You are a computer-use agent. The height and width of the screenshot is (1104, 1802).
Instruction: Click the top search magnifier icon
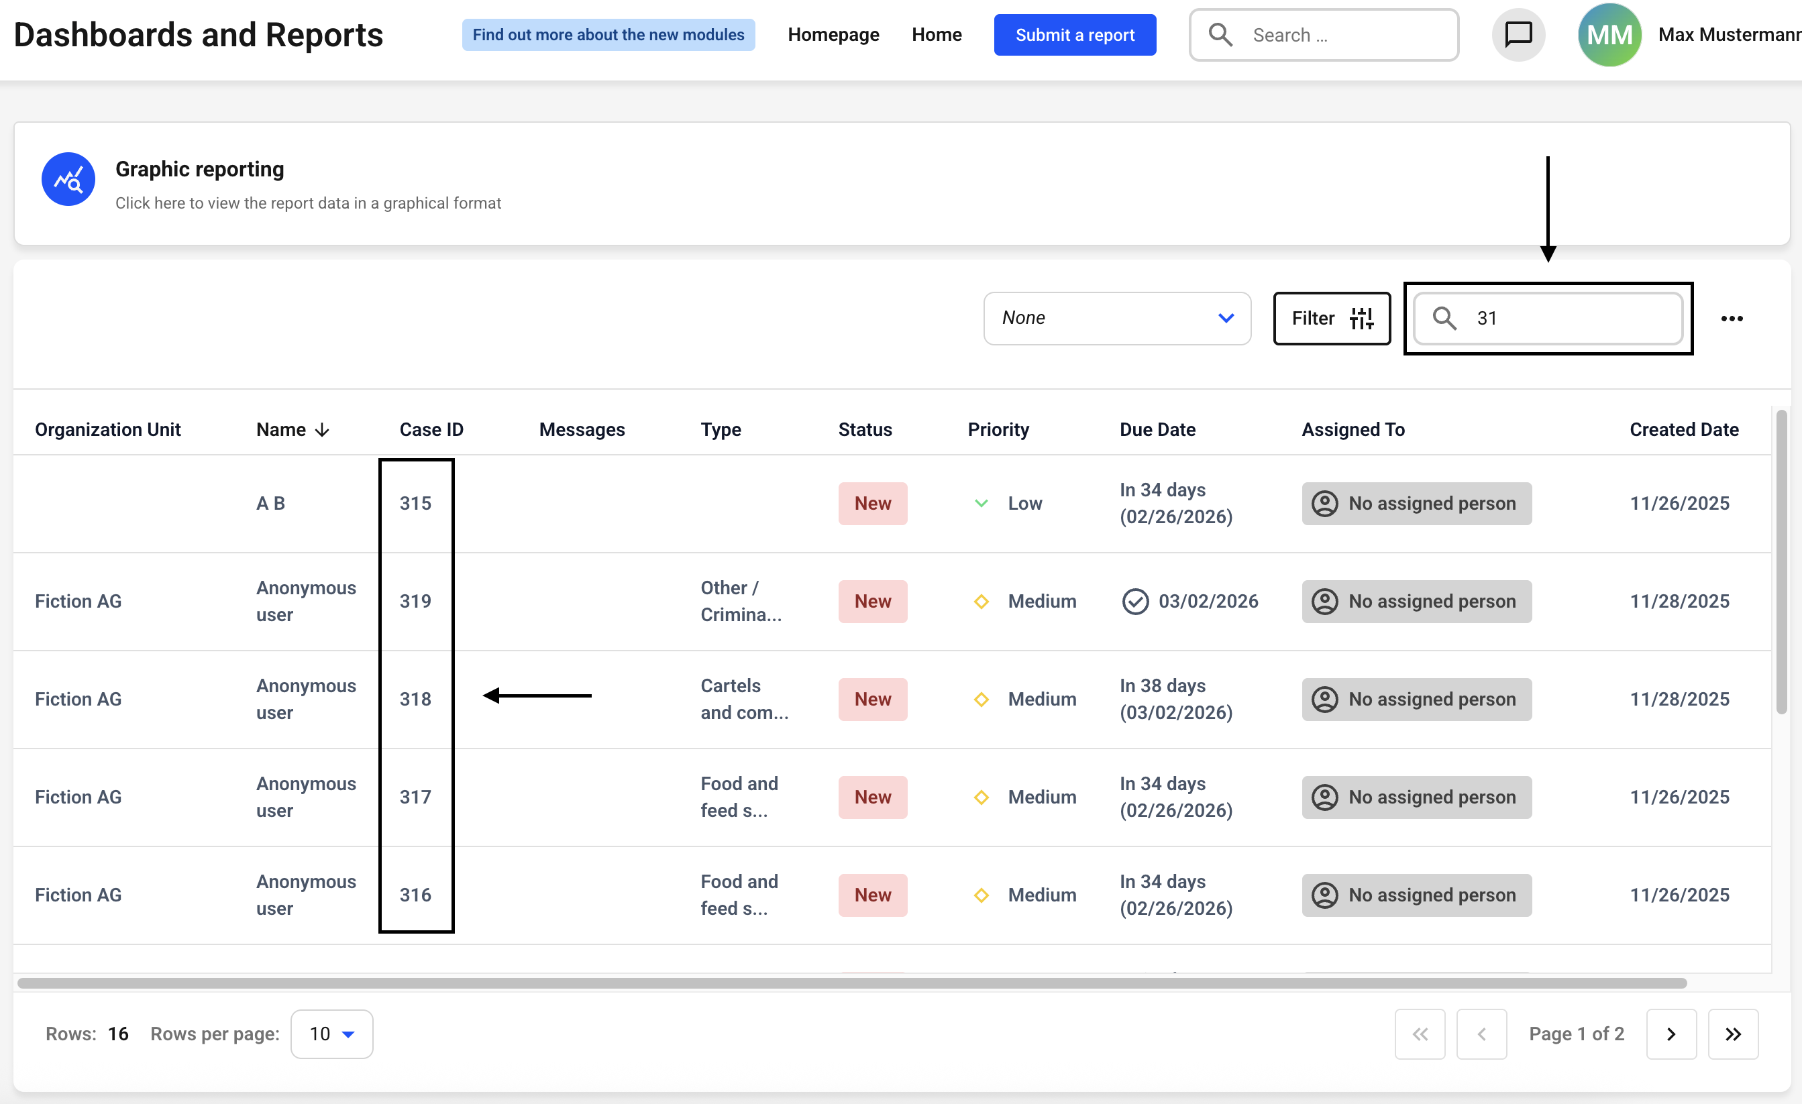(x=1220, y=34)
